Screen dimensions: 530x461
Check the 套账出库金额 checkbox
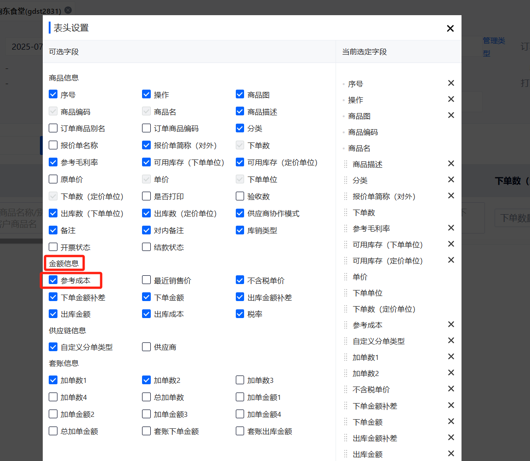click(240, 431)
